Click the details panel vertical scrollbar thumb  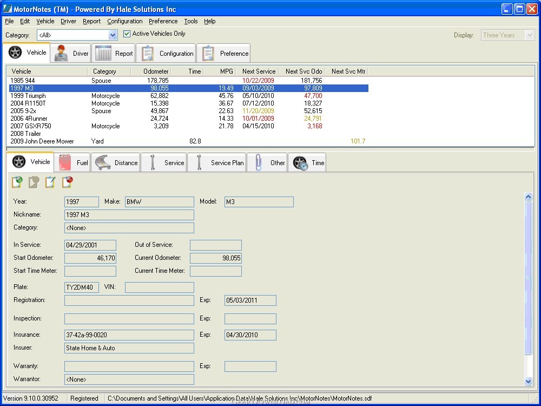pyautogui.click(x=528, y=278)
